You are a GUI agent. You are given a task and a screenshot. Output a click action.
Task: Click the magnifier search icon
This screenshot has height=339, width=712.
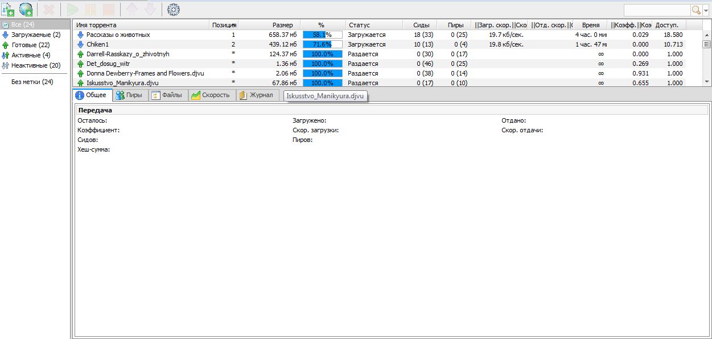click(x=696, y=10)
